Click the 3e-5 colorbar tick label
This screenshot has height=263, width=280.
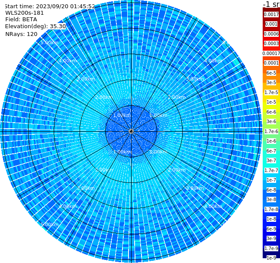point(271,82)
